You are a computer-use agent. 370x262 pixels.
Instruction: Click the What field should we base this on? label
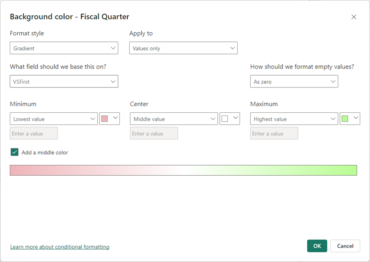58,67
